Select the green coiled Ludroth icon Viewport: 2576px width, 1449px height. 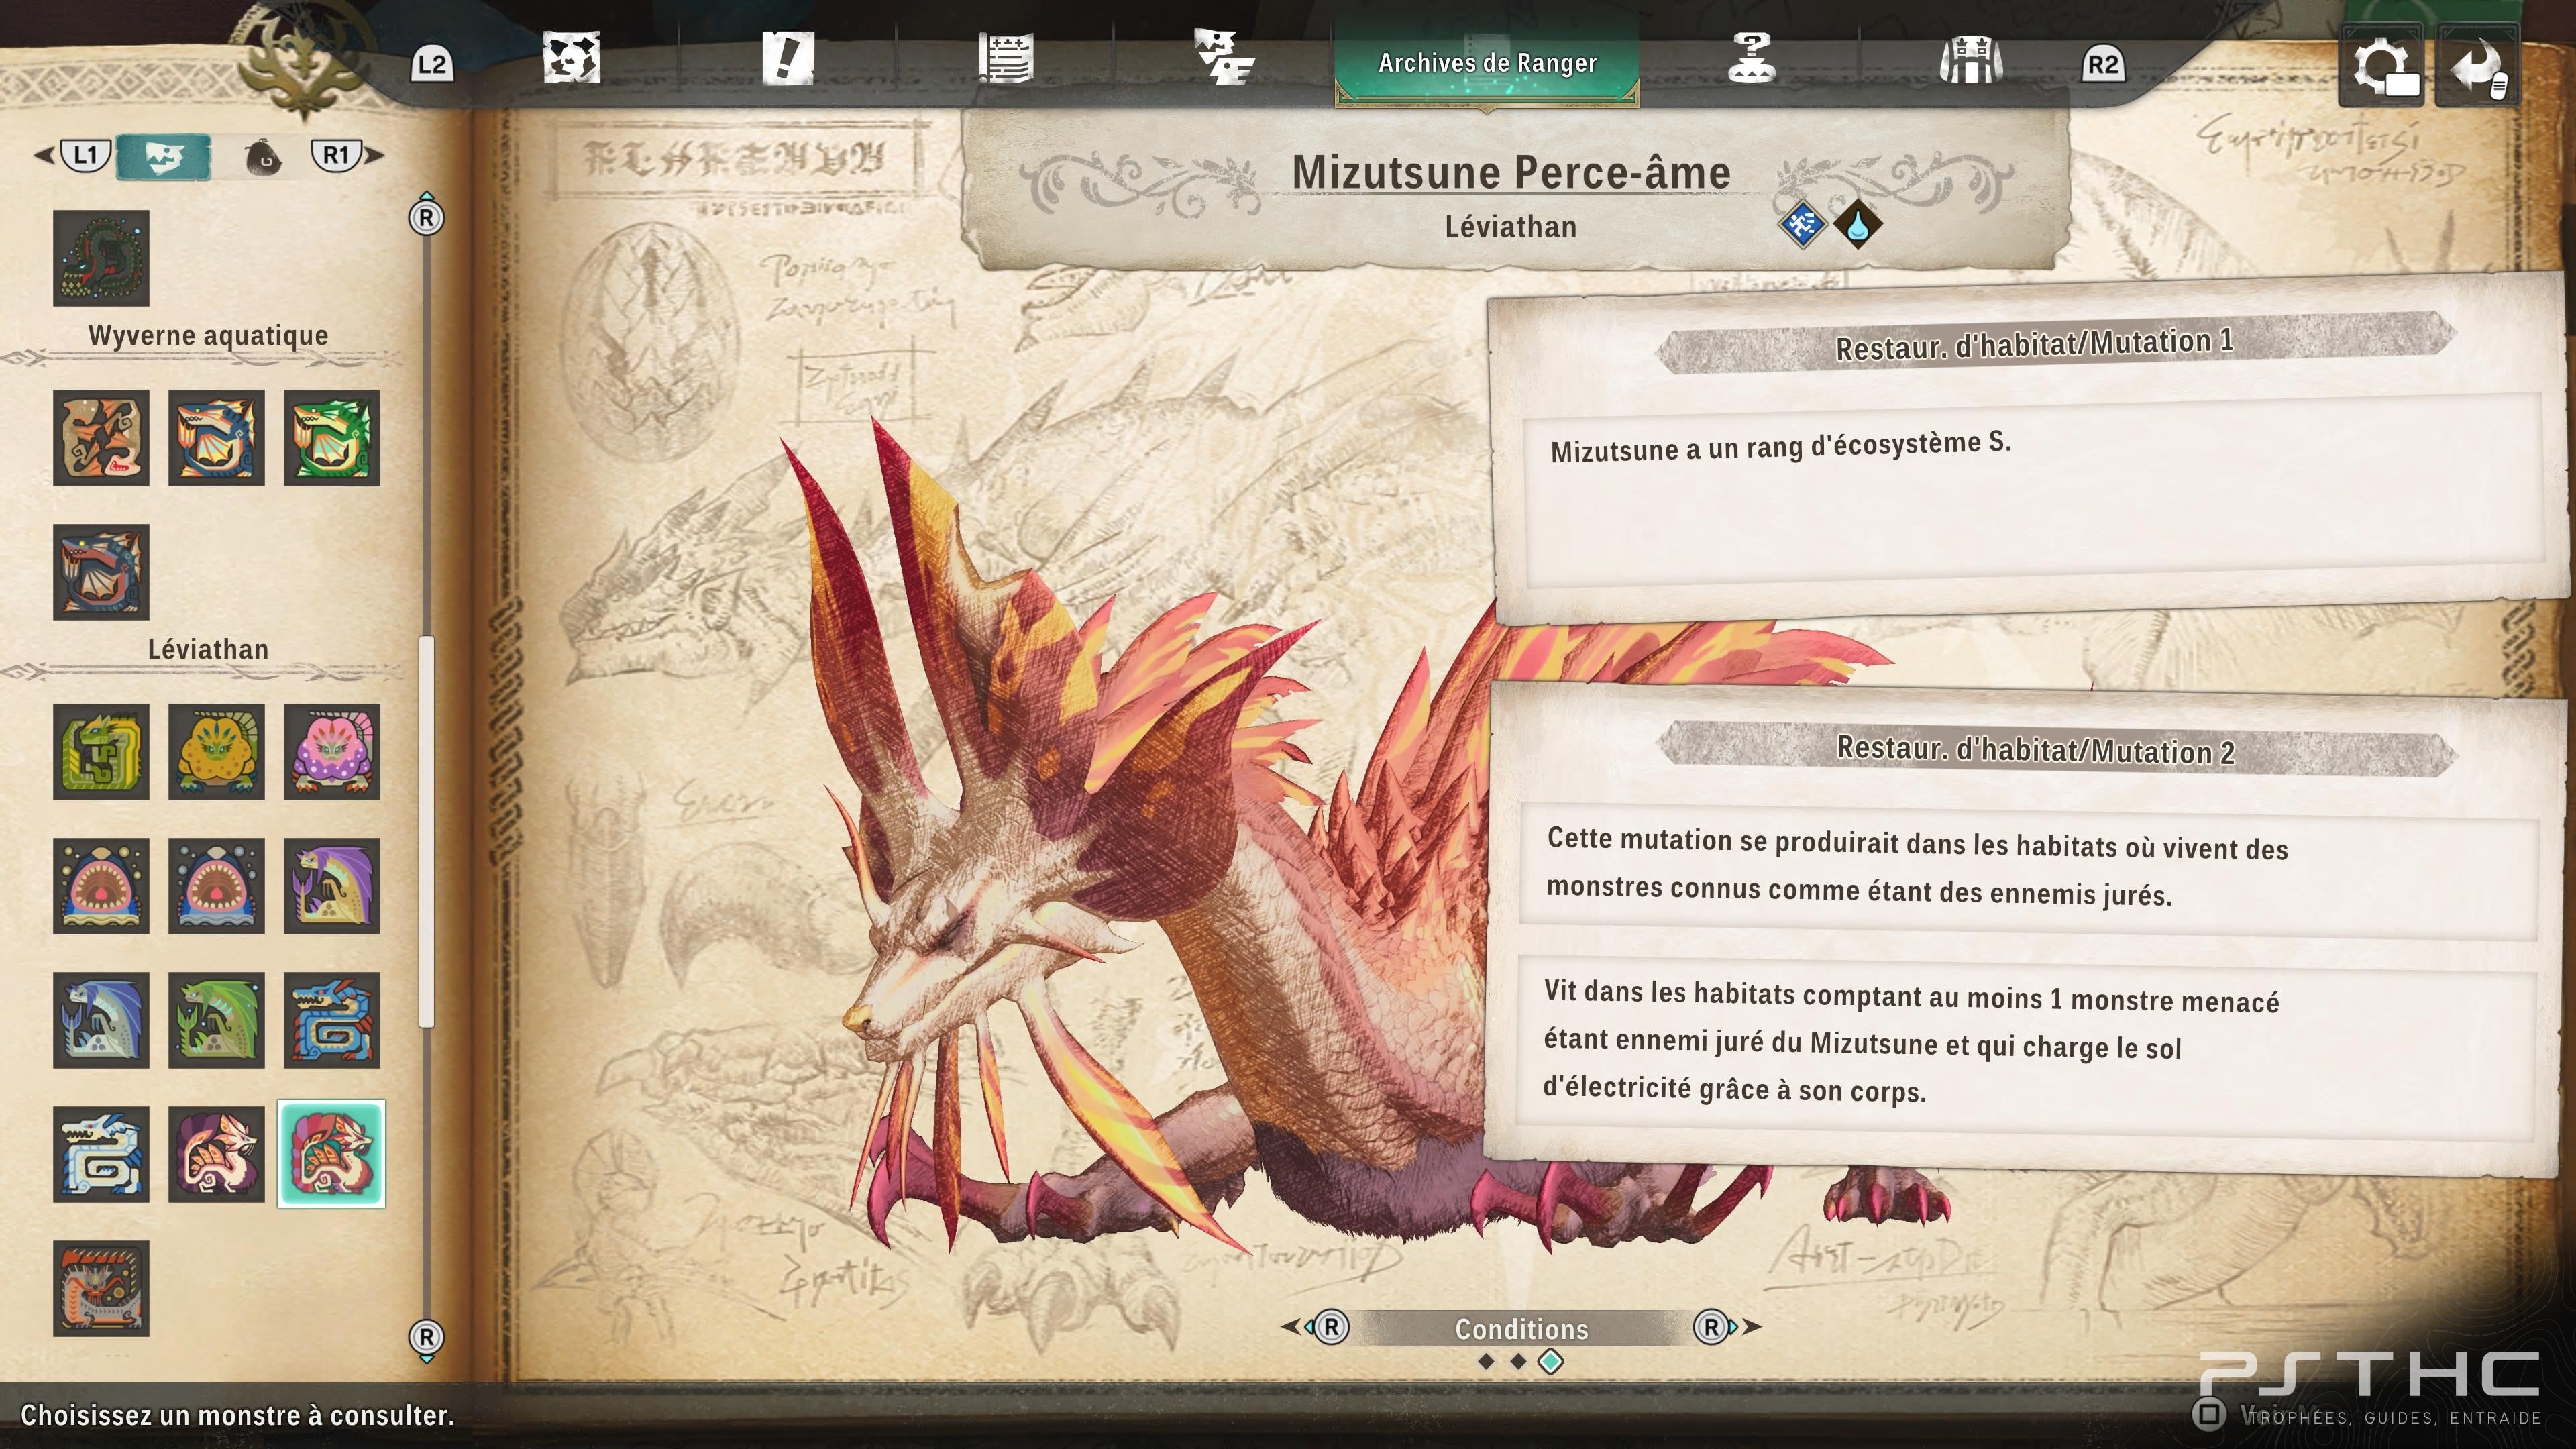[101, 752]
